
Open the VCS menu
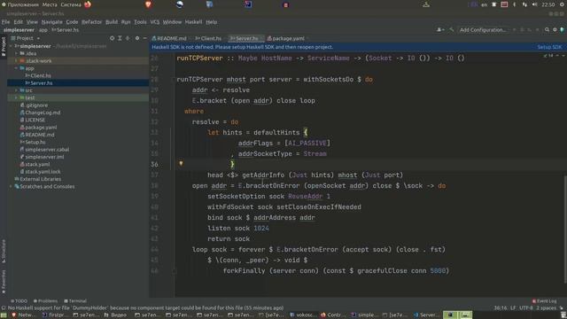coord(155,21)
